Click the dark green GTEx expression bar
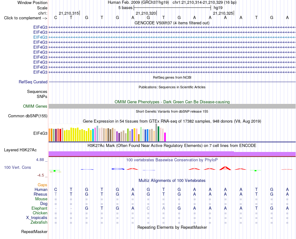The width and height of the screenshot is (296, 239). pos(158,134)
